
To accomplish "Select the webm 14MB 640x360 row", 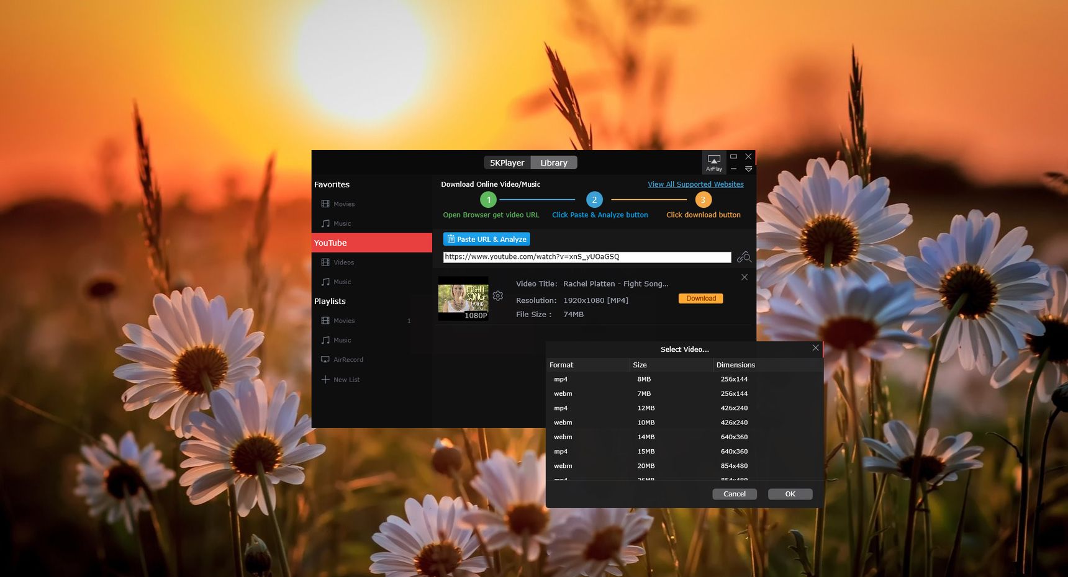I will 684,437.
